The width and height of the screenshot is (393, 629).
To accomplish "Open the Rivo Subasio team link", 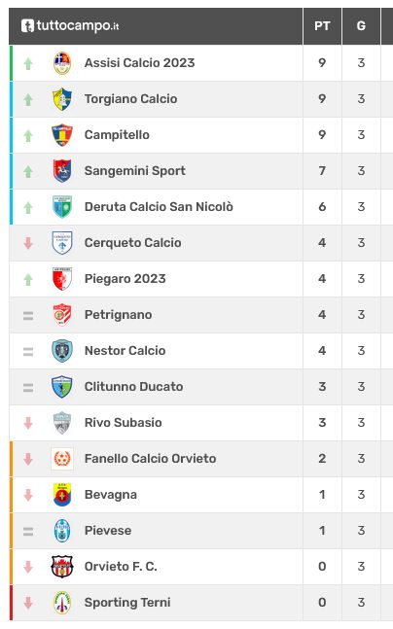I will [123, 423].
